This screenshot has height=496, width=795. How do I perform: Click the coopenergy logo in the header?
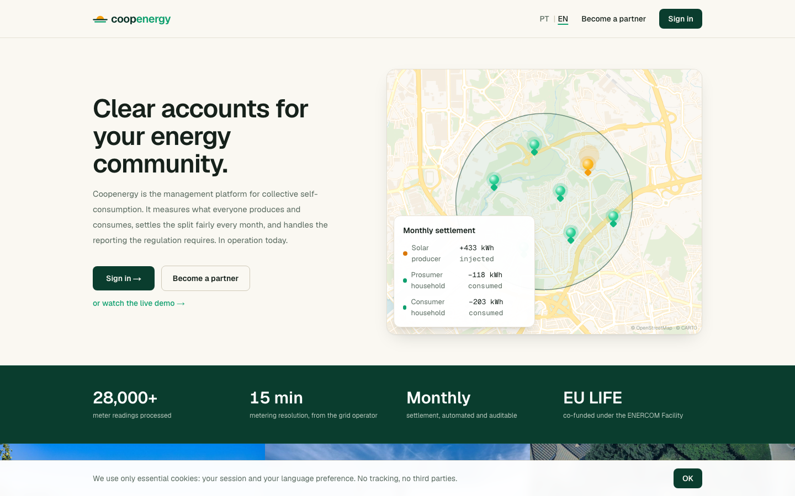coord(132,19)
